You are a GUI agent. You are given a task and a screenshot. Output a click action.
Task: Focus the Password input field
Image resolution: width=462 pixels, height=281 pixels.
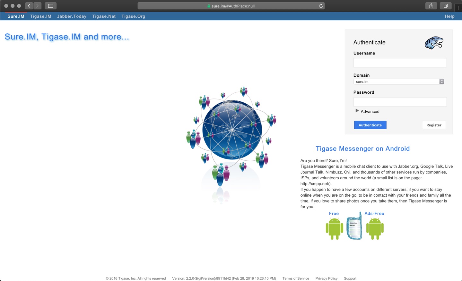[400, 102]
